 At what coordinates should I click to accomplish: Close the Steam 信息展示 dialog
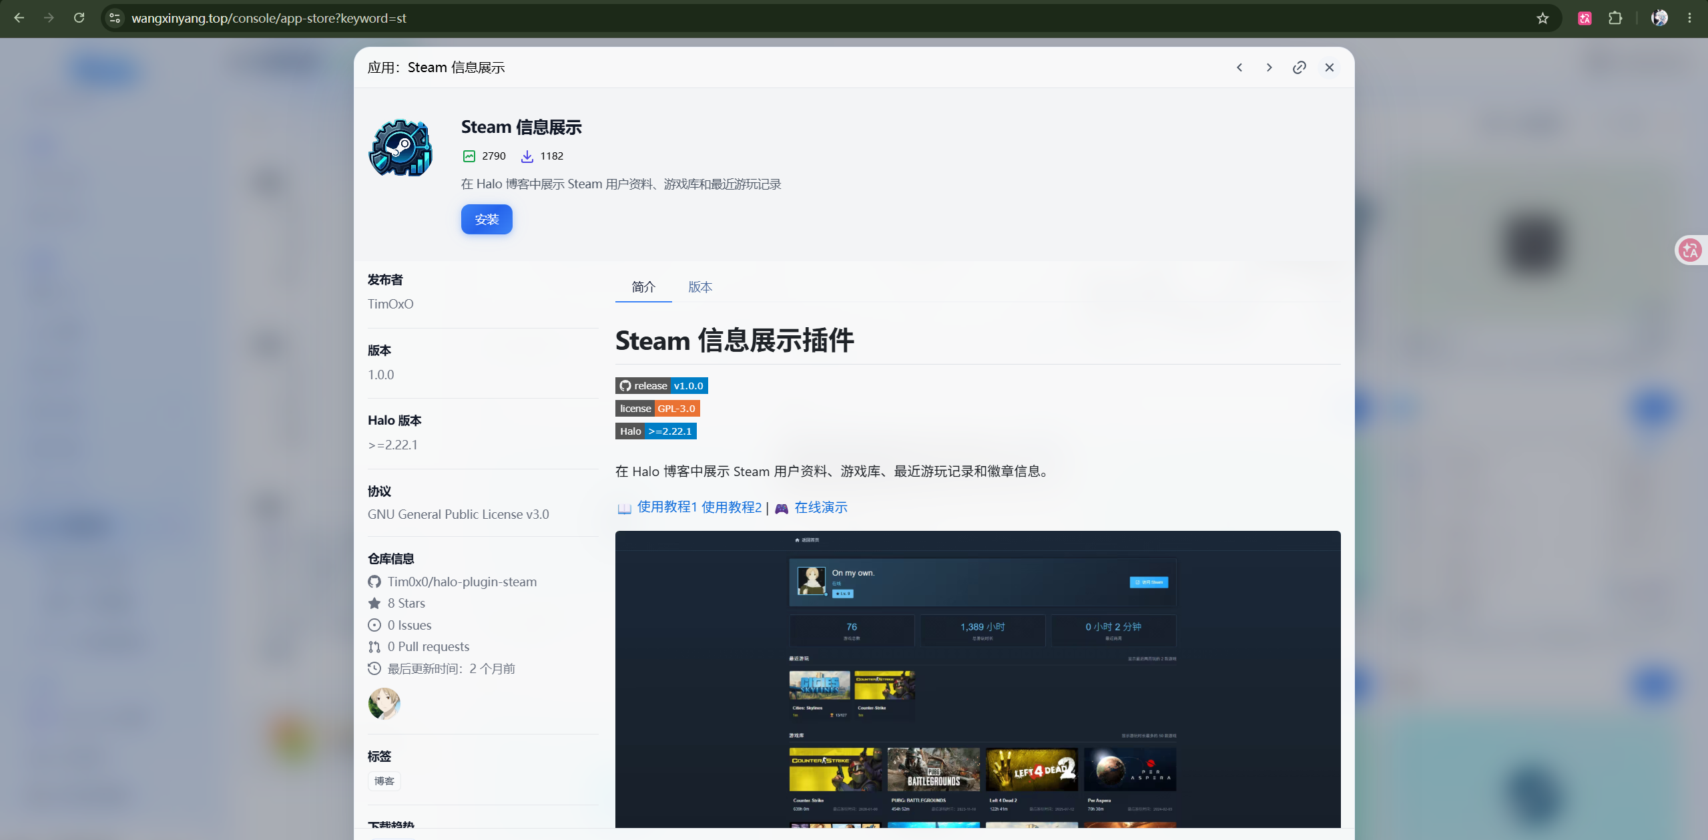[1330, 67]
